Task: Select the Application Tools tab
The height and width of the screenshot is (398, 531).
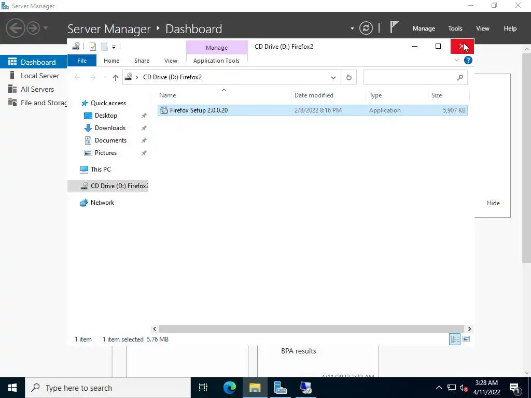Action: point(216,61)
